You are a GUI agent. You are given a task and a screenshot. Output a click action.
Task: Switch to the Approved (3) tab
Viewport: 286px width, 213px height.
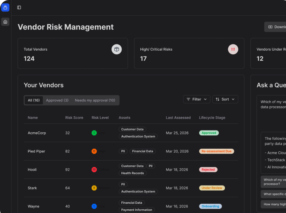[x=57, y=100]
